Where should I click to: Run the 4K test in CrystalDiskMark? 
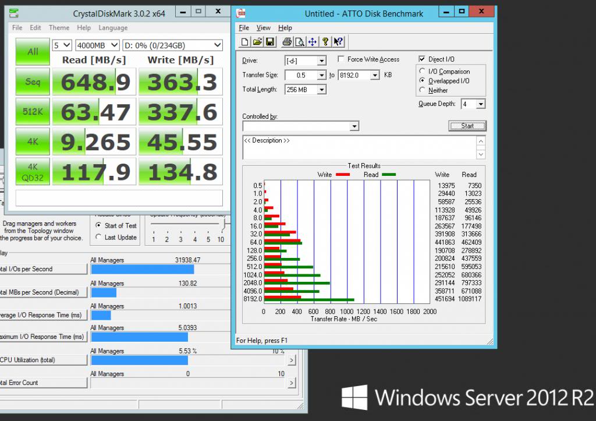click(33, 141)
